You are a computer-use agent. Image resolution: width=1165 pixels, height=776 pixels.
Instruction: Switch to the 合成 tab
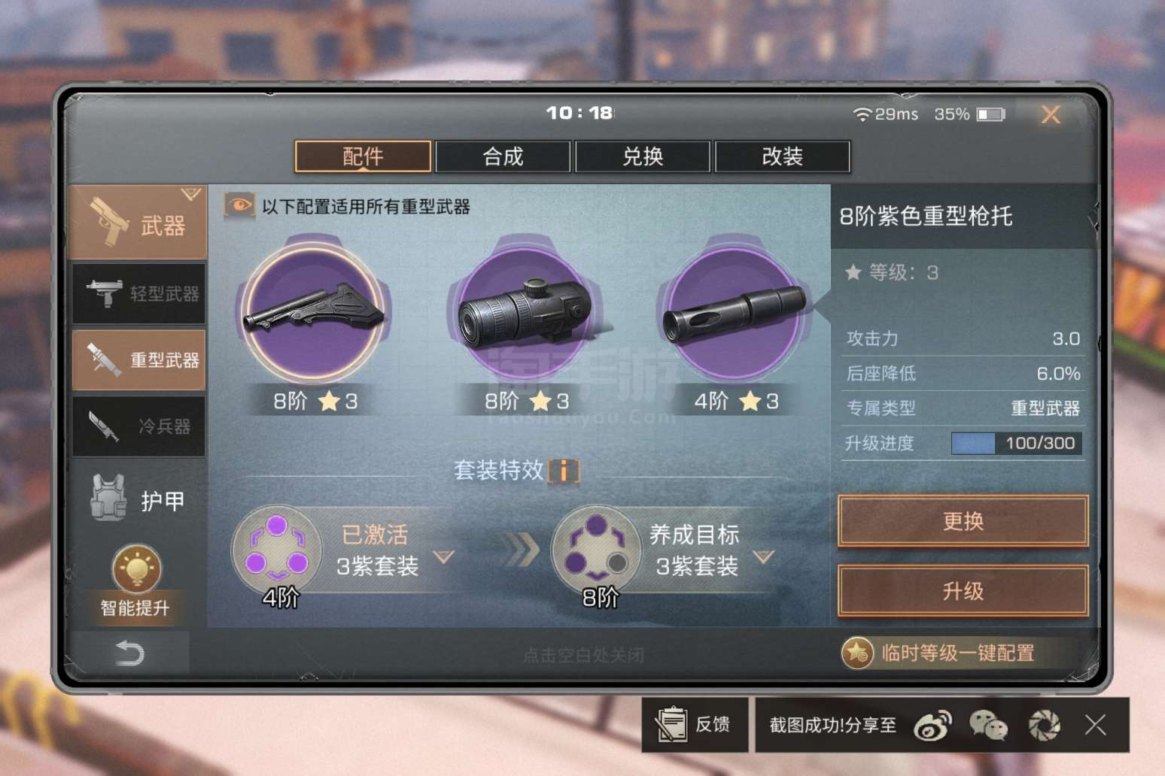point(503,156)
